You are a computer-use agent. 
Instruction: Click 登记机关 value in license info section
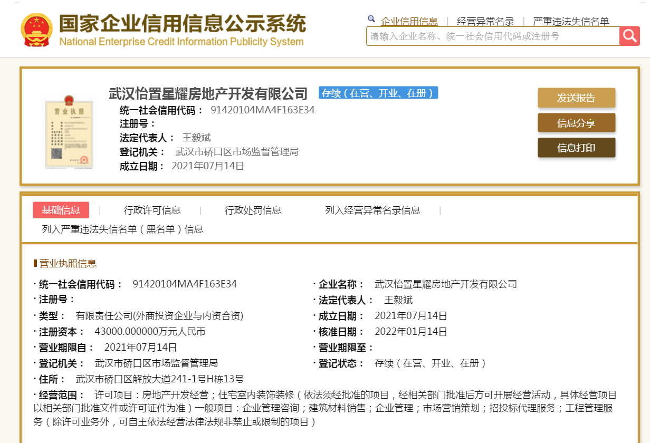click(x=156, y=363)
